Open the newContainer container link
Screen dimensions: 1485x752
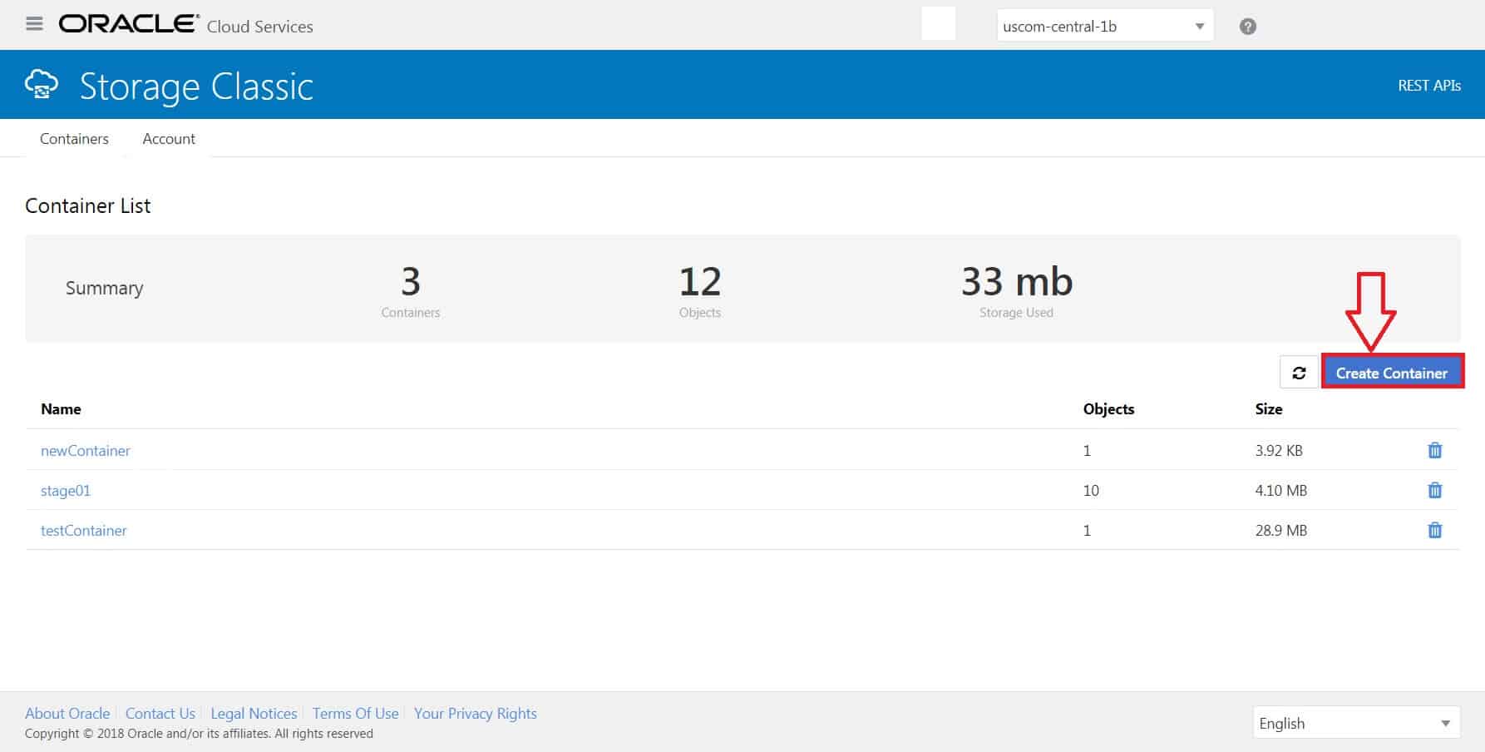[86, 450]
